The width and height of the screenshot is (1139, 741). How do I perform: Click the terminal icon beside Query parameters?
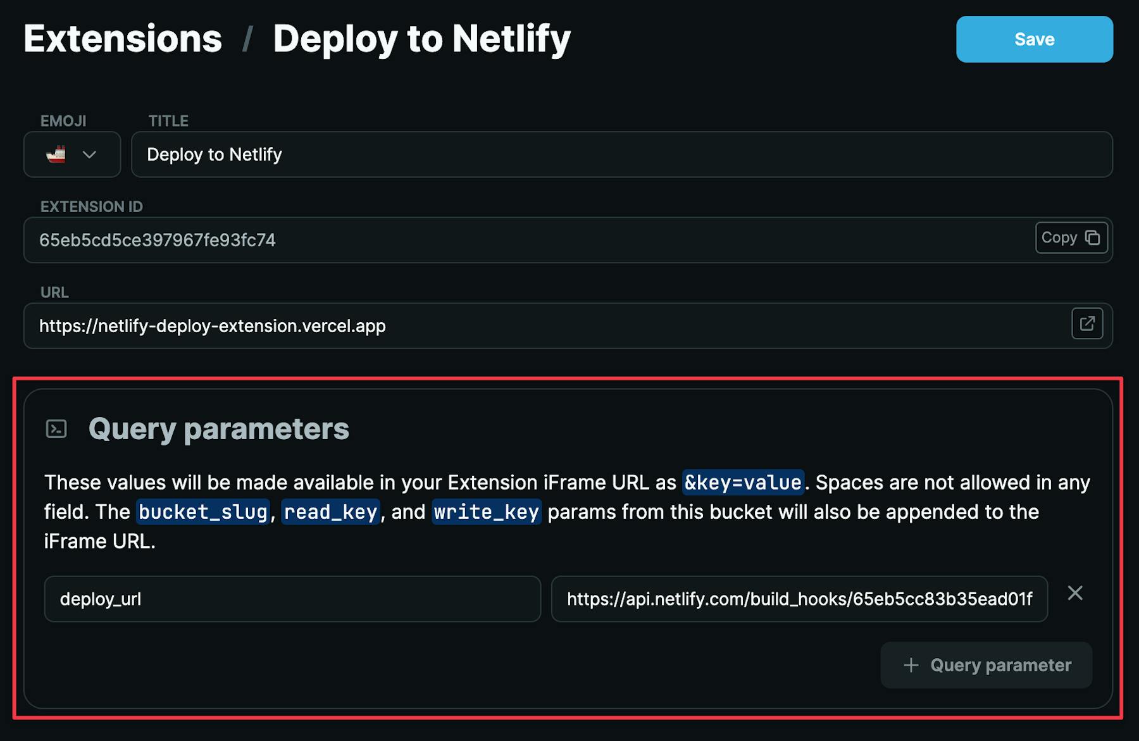pos(56,429)
